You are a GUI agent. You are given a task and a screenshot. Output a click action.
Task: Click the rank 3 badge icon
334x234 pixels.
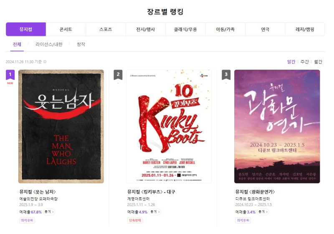[x=226, y=75]
